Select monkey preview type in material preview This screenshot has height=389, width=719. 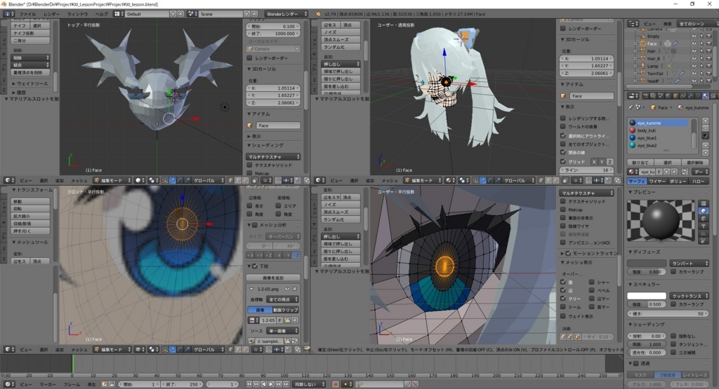(704, 226)
